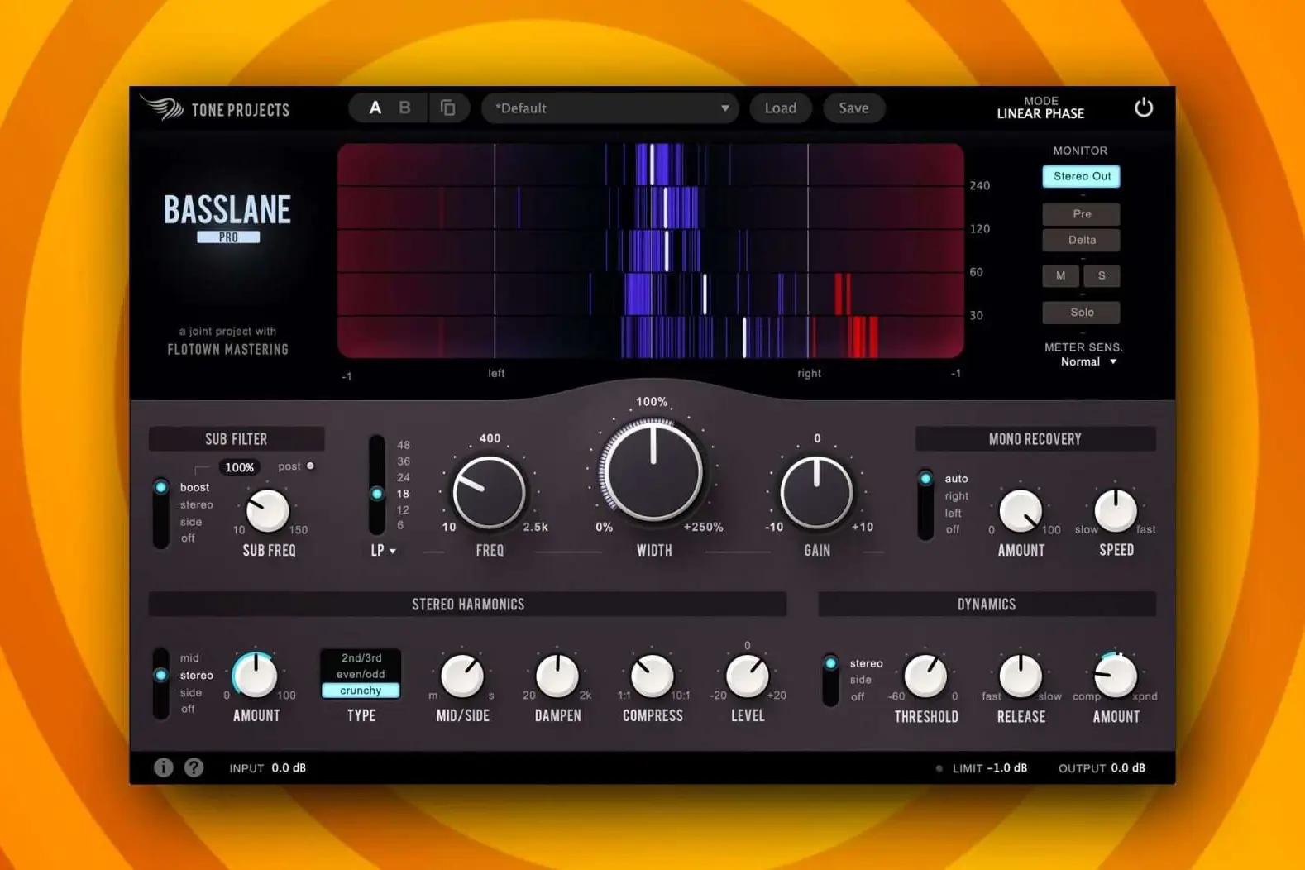Select the 6 slope option
Image resolution: width=1305 pixels, height=870 pixels.
(x=401, y=526)
